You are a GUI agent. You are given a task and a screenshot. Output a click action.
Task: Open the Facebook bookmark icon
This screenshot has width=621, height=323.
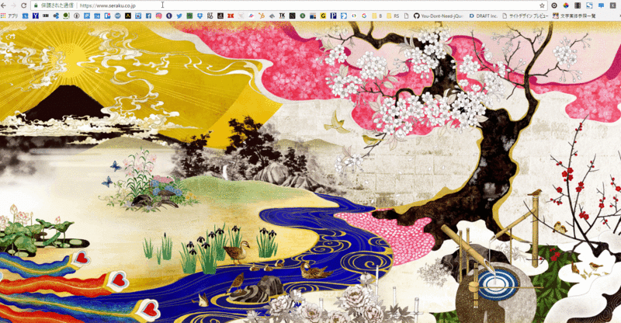pyautogui.click(x=148, y=16)
